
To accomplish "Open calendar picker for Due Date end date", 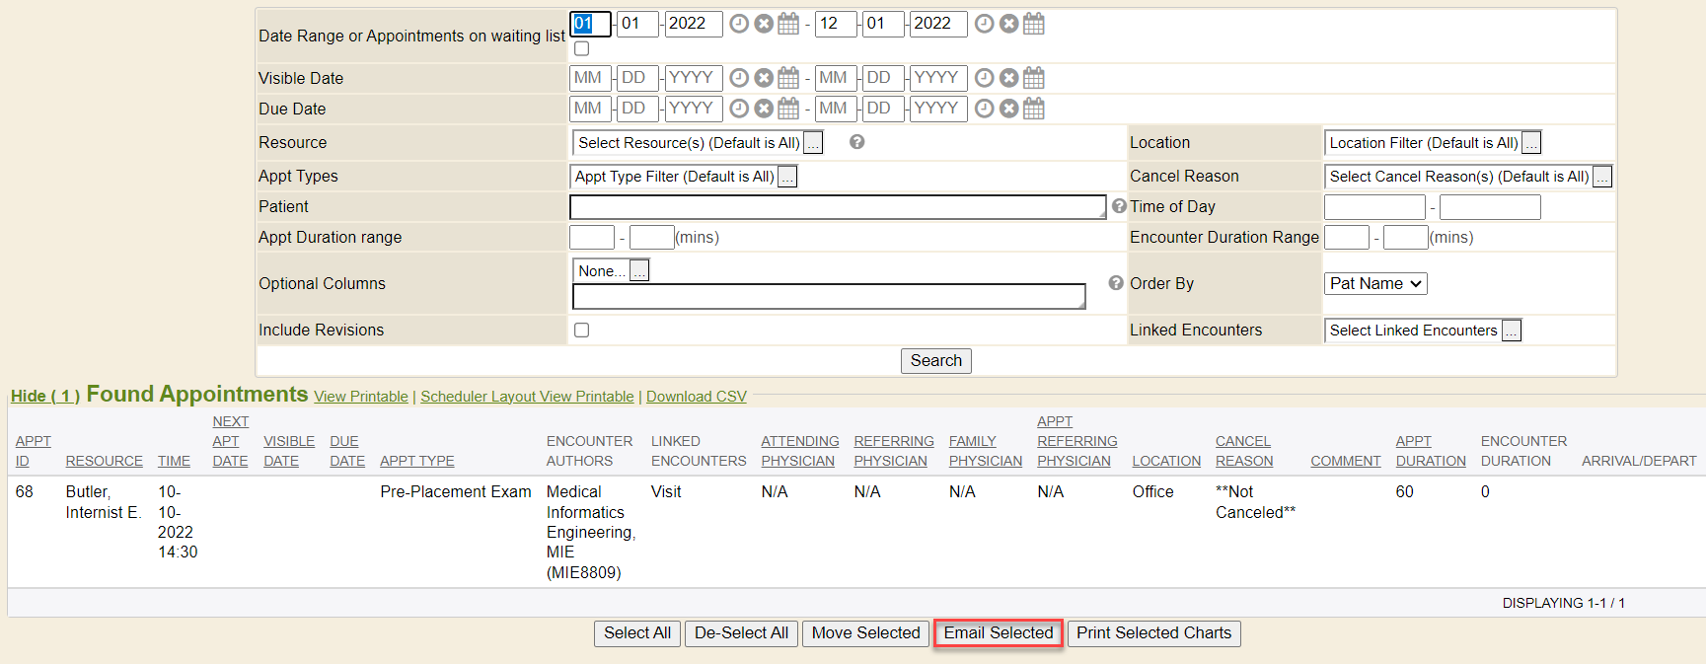I will coord(1033,109).
